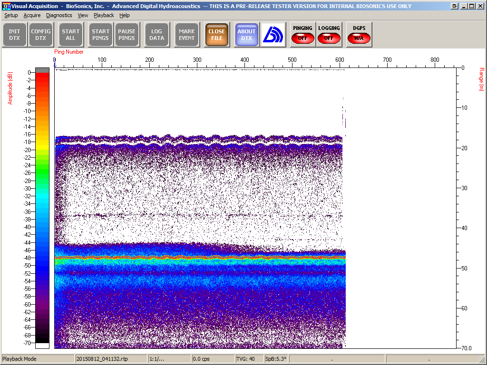Toggle the LOGGING OFF indicator
The height and width of the screenshot is (365, 487).
(329, 35)
